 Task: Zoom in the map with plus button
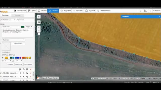point(39,27)
